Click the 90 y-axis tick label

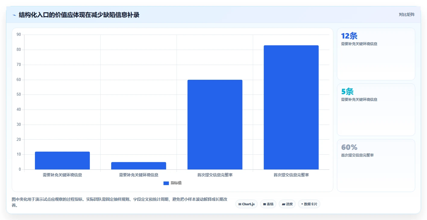[19, 35]
